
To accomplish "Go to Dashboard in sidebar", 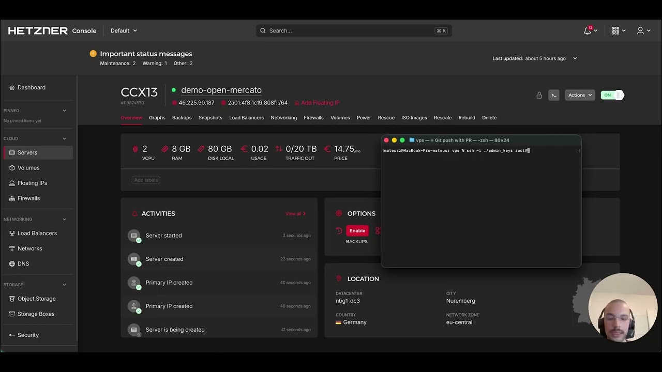I will pyautogui.click(x=38, y=88).
